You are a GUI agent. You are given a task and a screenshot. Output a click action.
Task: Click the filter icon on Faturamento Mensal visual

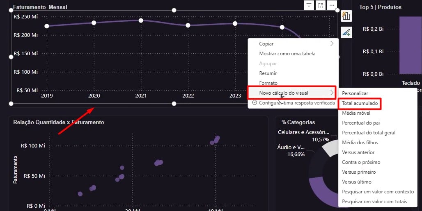pyautogui.click(x=309, y=5)
